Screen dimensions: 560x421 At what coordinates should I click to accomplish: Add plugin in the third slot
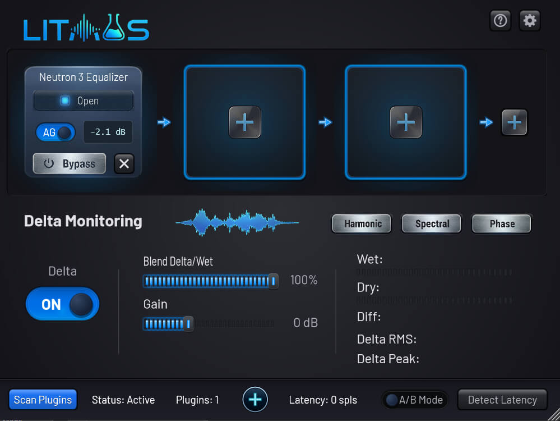405,122
